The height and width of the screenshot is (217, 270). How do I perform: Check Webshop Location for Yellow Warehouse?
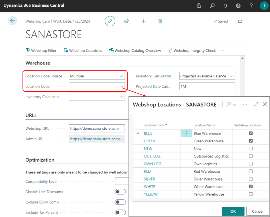pyautogui.click(x=251, y=194)
